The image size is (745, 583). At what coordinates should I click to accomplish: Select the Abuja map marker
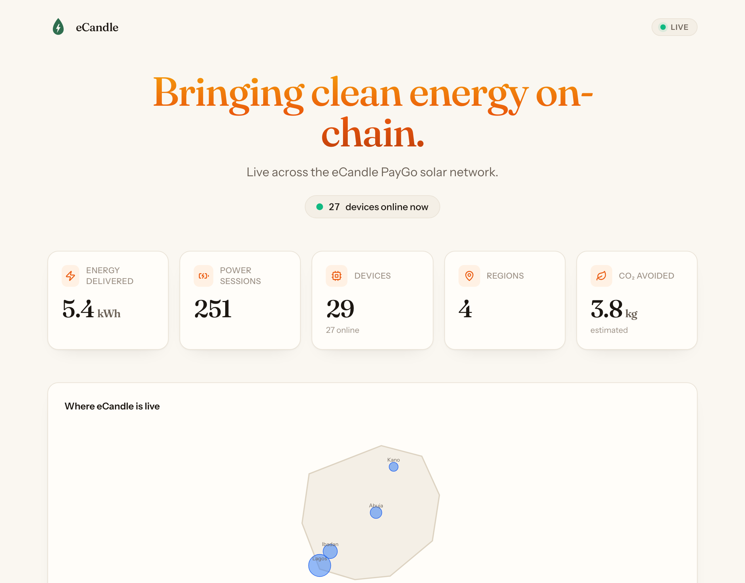376,512
